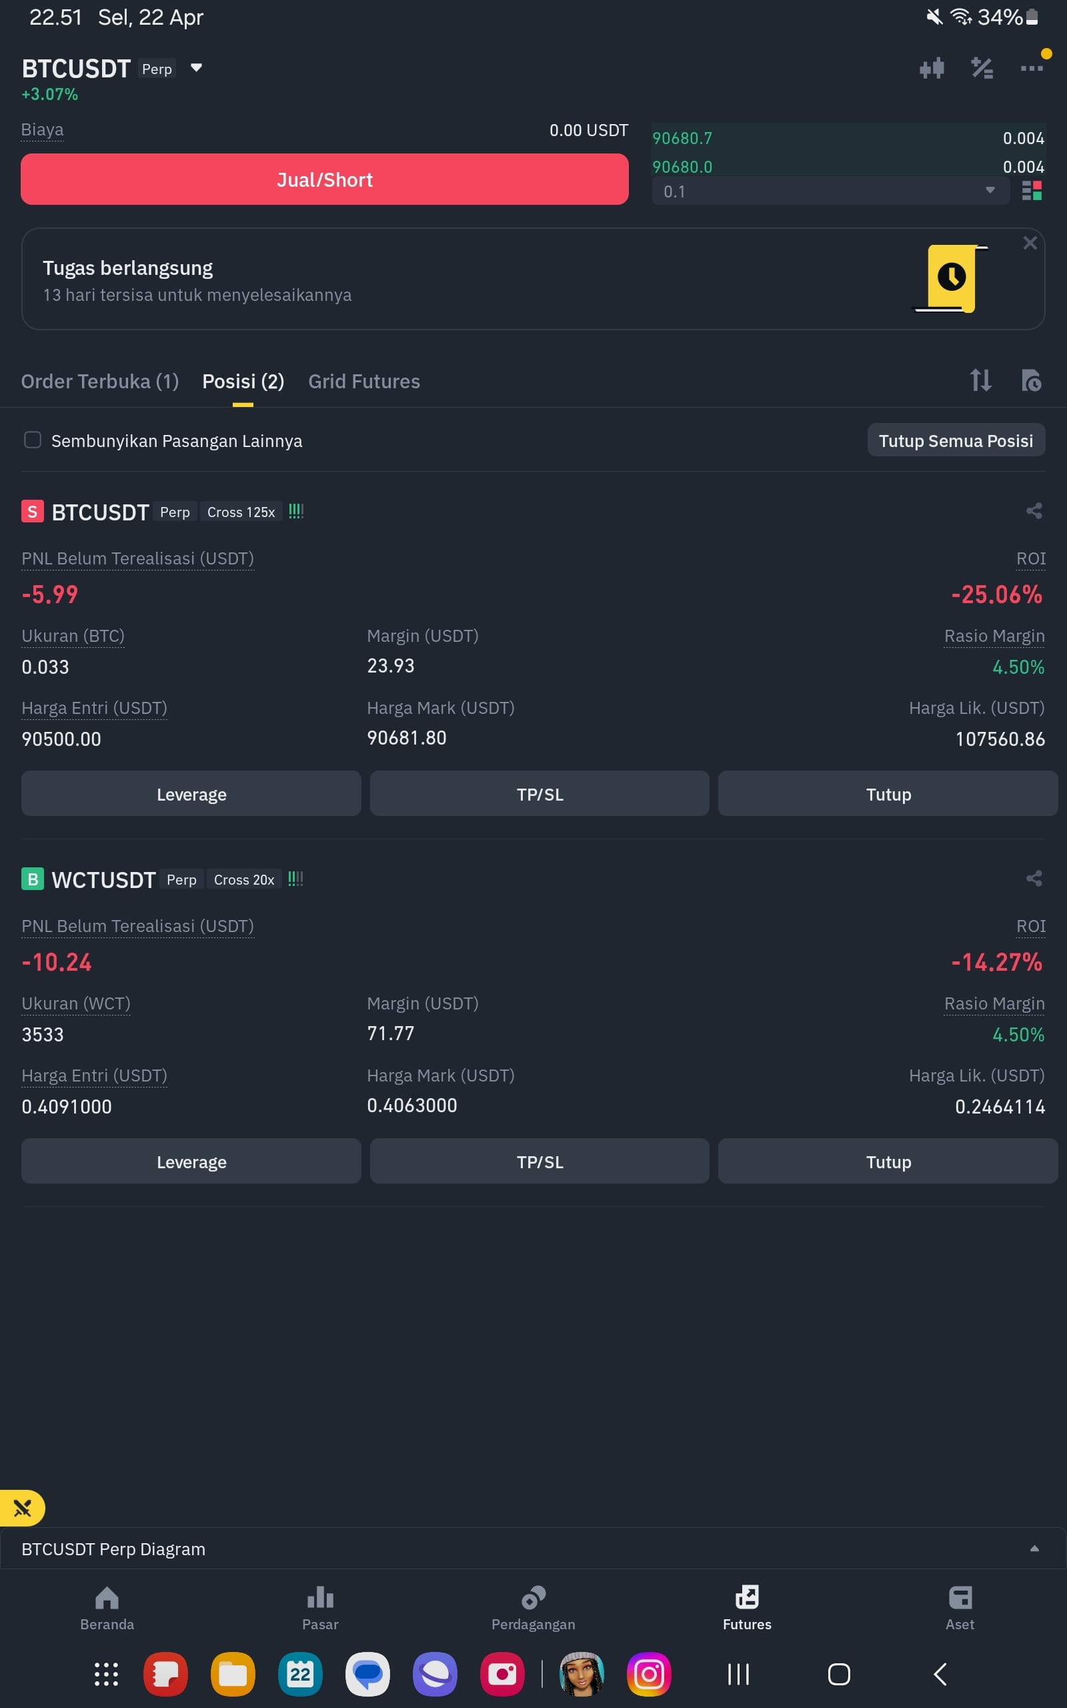The image size is (1067, 1708).
Task: Tap the Harga Entri label for BTCUSDT
Action: (x=94, y=708)
